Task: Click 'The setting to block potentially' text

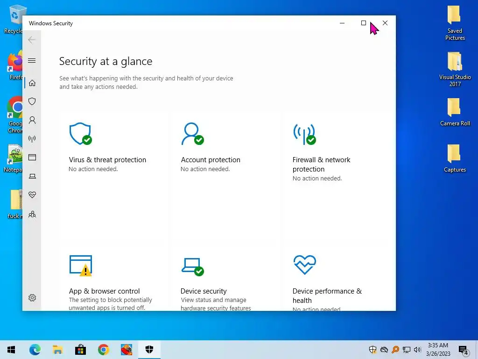Action: tap(110, 300)
